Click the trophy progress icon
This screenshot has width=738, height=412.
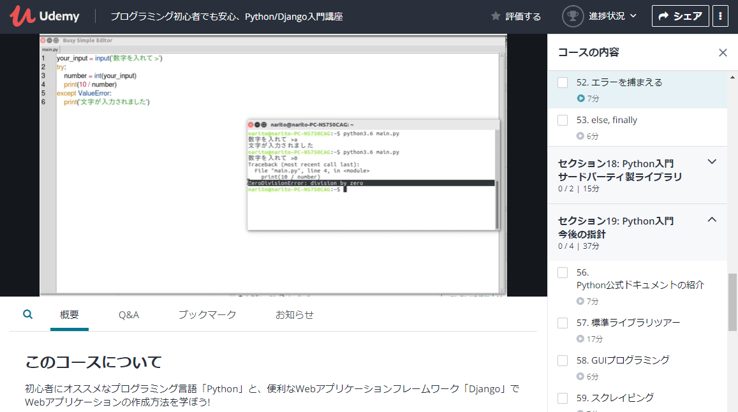tap(573, 16)
